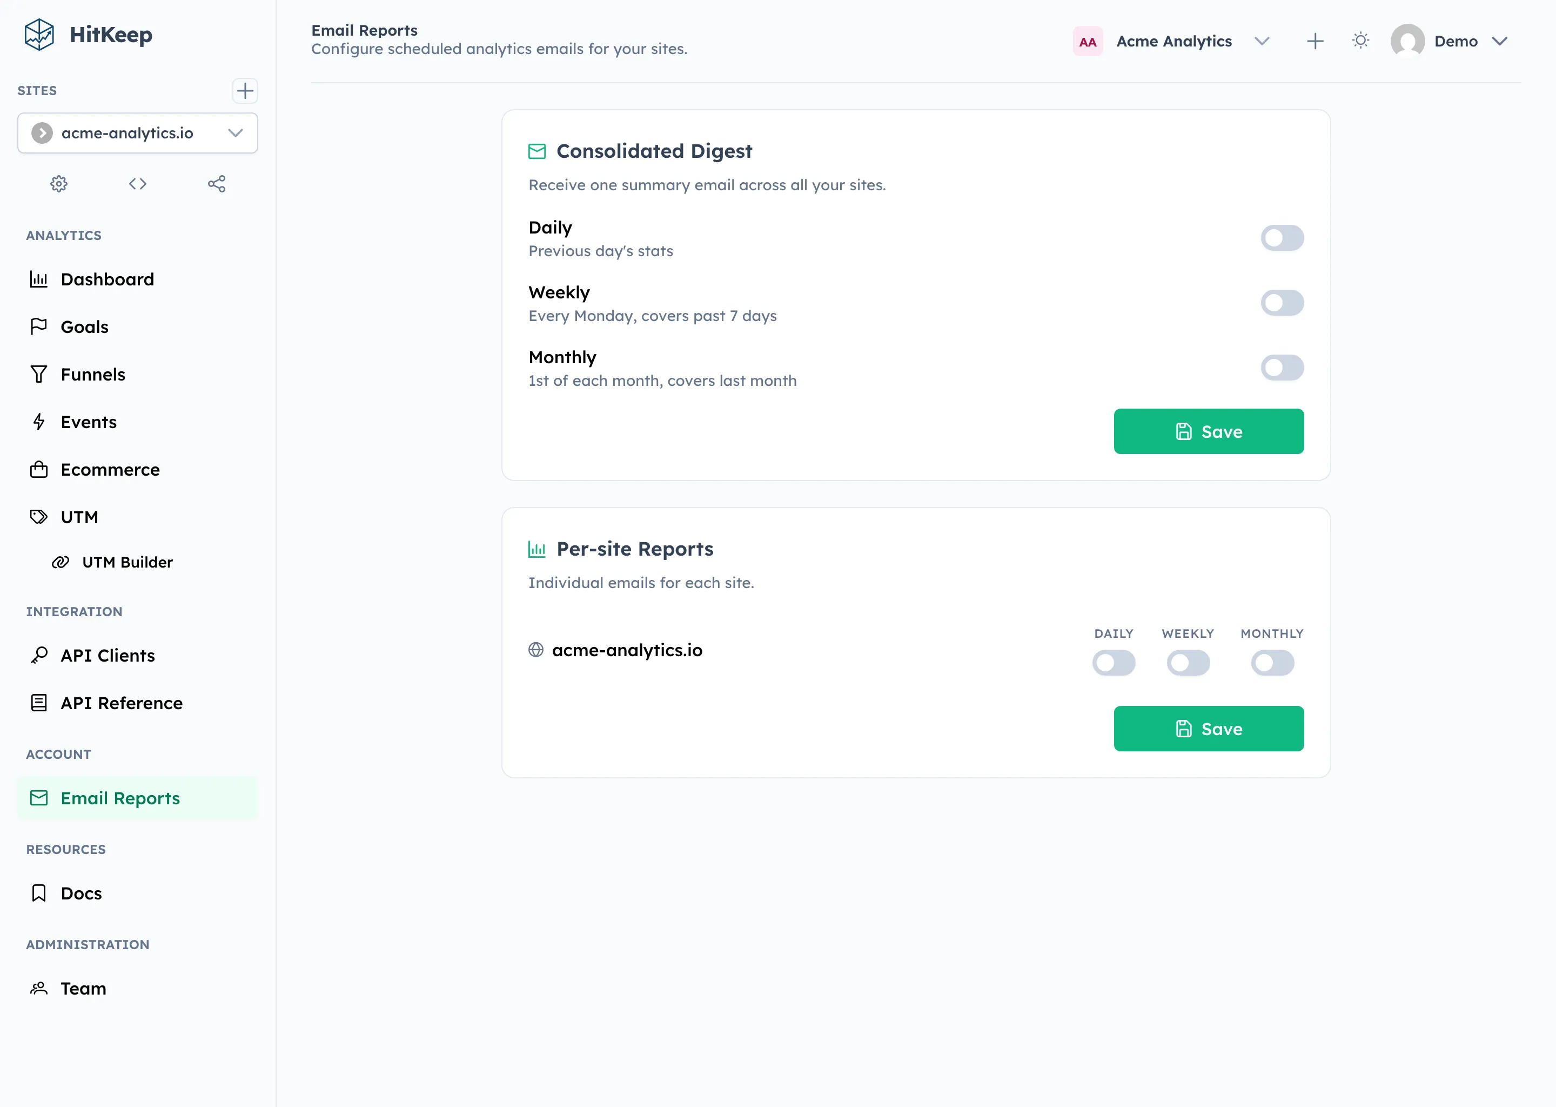Viewport: 1556px width, 1107px height.
Task: Click the globe icon beside acme-analytics.io
Action: pyautogui.click(x=535, y=650)
